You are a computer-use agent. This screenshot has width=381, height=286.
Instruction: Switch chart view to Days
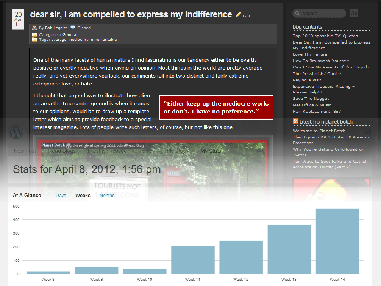coord(61,196)
